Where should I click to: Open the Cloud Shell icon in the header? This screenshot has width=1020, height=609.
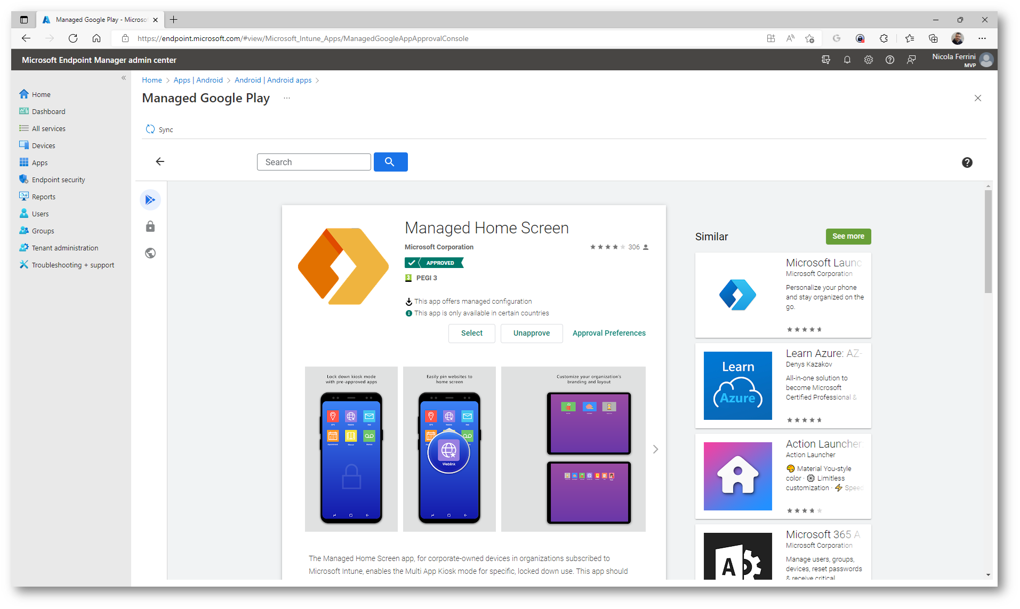pos(826,60)
